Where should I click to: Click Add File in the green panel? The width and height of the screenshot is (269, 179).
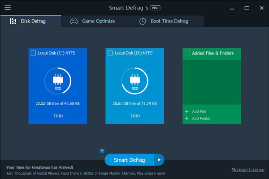coord(199,111)
